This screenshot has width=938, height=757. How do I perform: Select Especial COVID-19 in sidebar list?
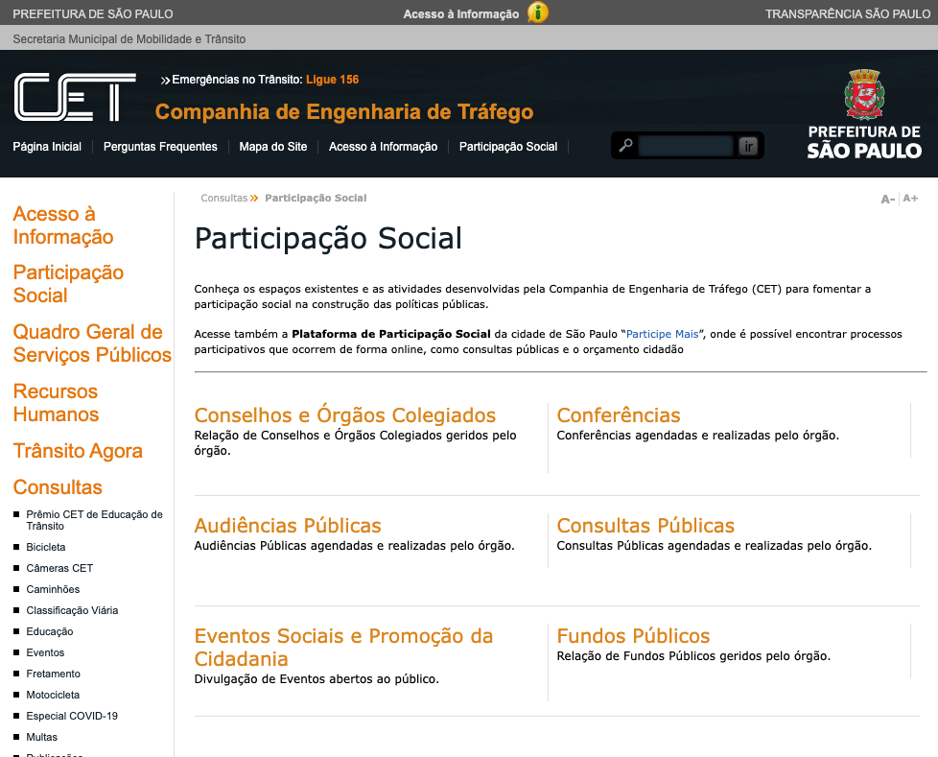click(72, 716)
